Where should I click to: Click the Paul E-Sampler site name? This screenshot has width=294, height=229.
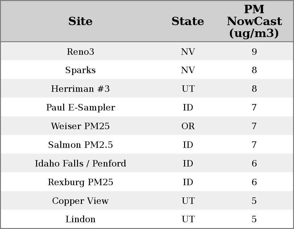(80, 108)
